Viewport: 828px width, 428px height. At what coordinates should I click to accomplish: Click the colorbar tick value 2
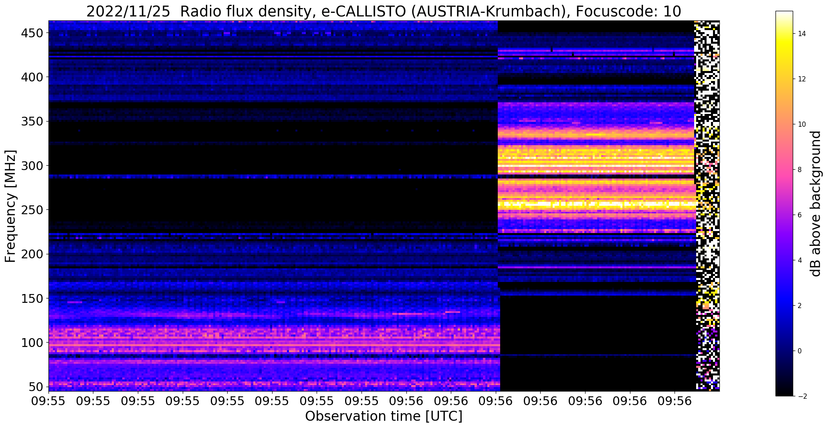pyautogui.click(x=800, y=306)
